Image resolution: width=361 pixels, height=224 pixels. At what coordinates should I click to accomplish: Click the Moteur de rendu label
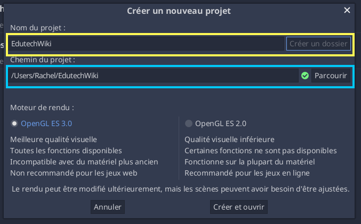(x=42, y=107)
